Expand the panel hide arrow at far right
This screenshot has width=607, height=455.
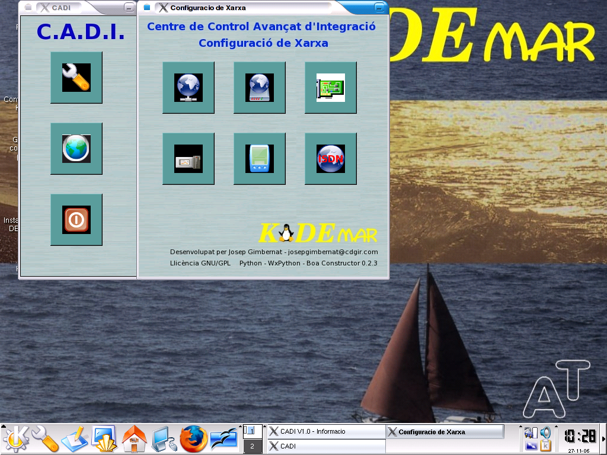(603, 439)
